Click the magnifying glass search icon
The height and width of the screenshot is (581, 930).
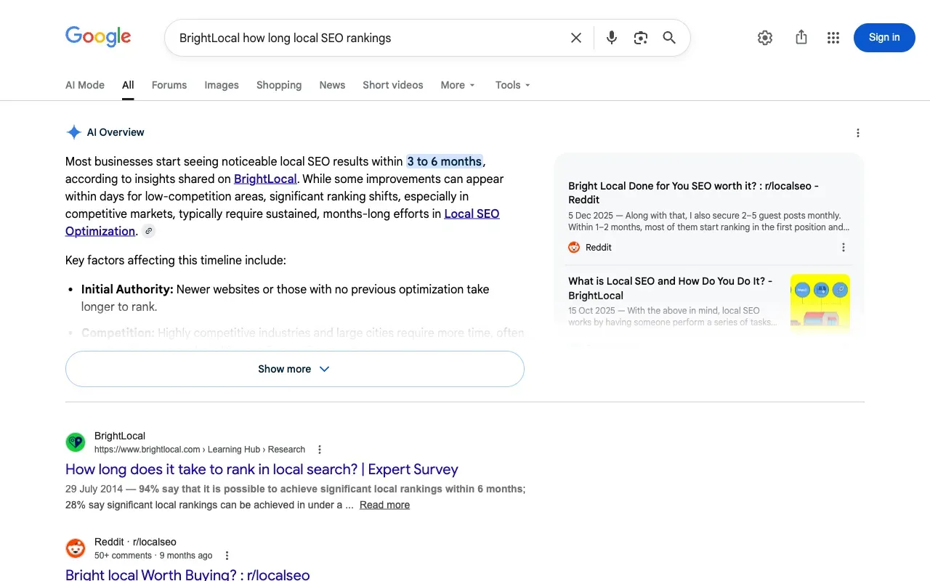(669, 38)
